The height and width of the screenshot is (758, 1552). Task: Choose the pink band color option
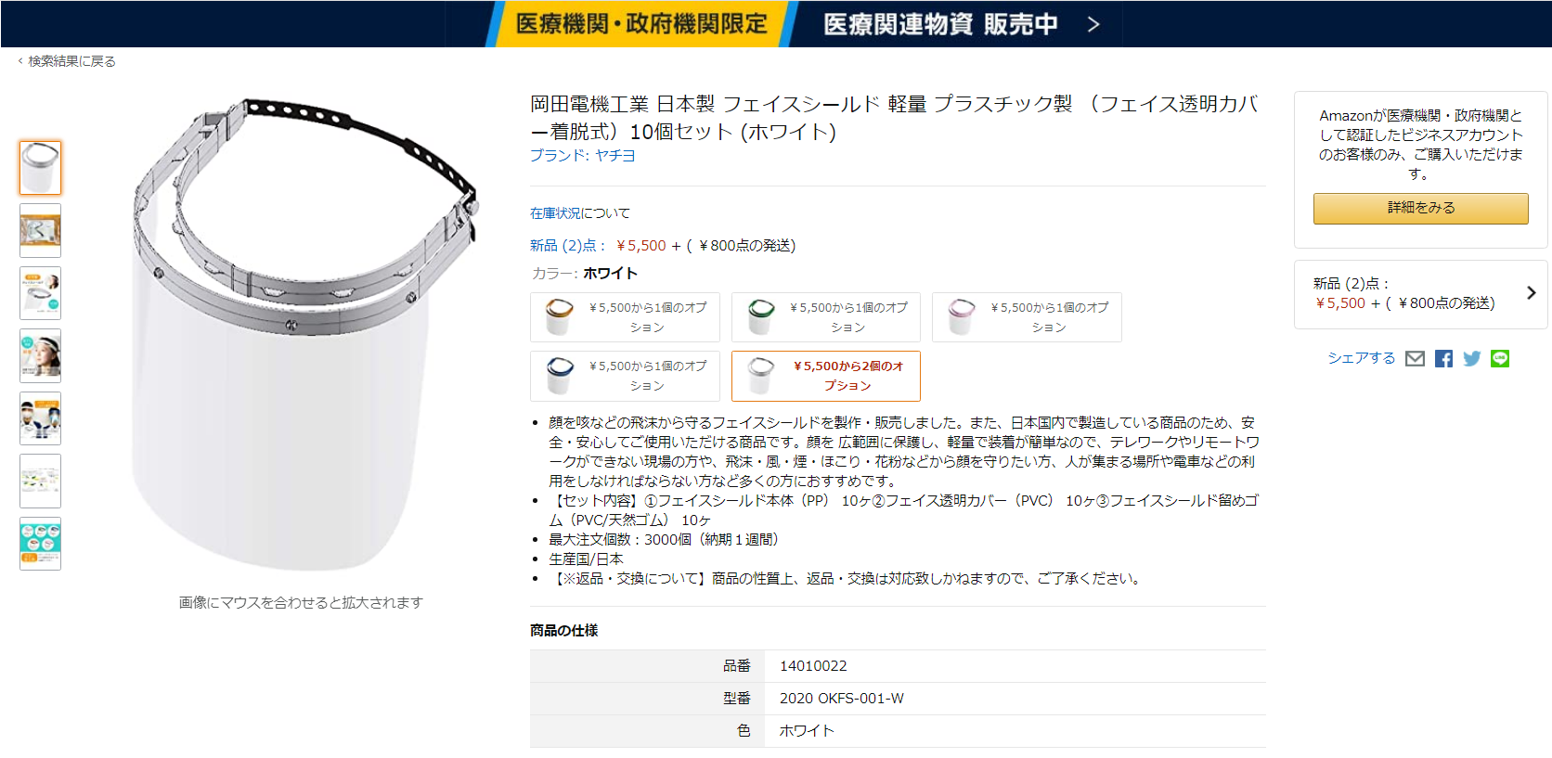(1027, 317)
